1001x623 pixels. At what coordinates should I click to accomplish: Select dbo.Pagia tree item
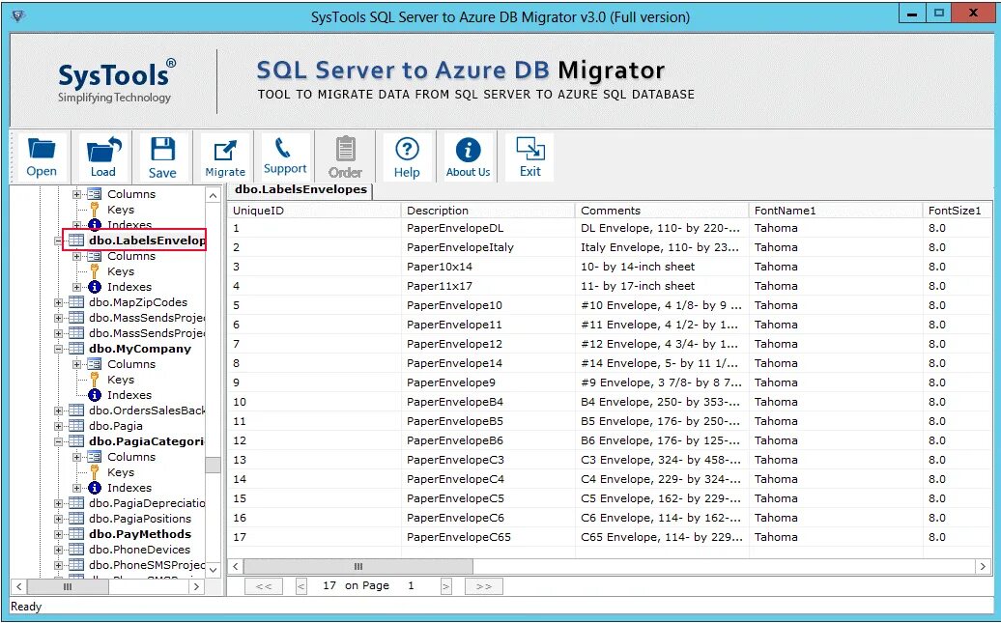(116, 426)
